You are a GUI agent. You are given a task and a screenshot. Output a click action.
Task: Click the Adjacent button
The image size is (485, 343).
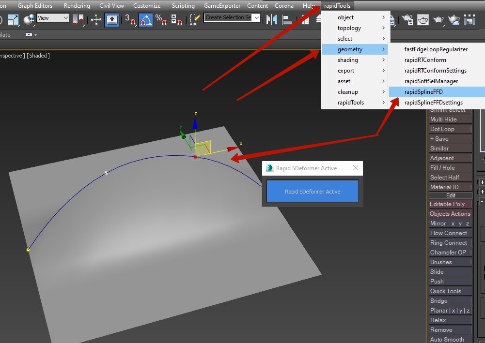(x=451, y=158)
